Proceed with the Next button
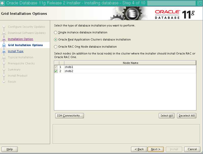 coord(156,149)
